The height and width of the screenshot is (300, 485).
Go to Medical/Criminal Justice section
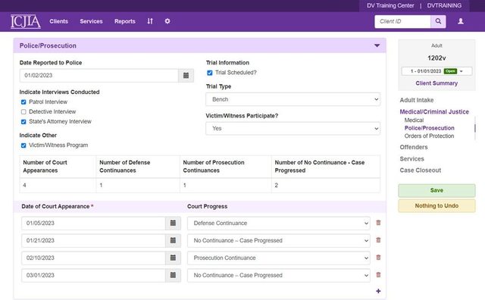pyautogui.click(x=434, y=111)
